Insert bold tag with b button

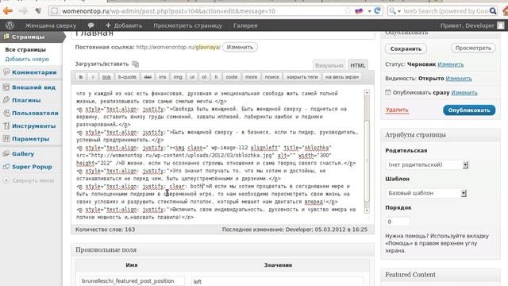(81, 77)
